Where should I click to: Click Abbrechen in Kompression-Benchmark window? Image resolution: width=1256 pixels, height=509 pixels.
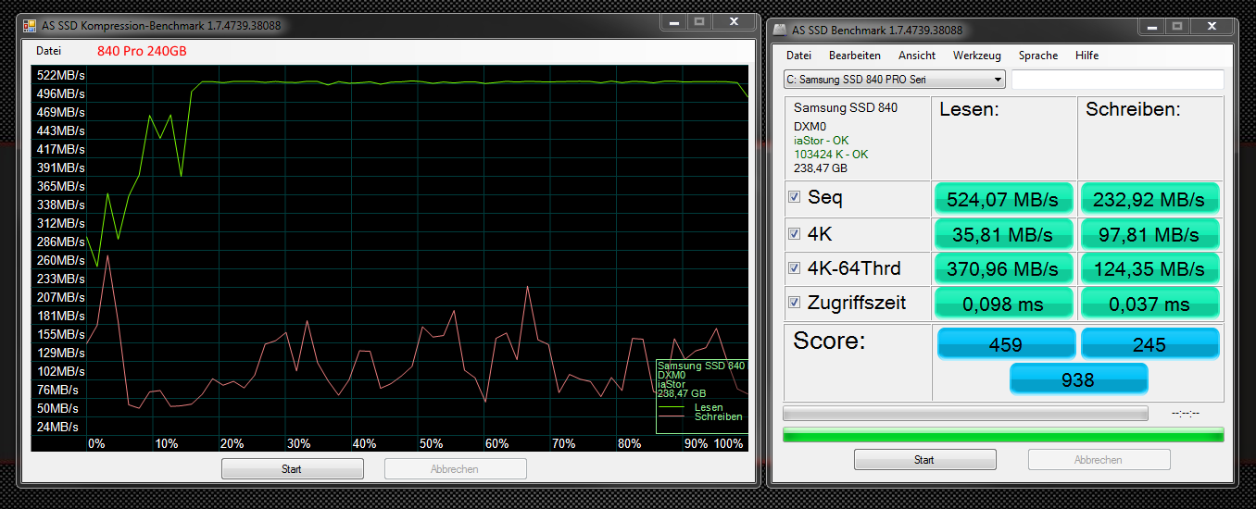tap(455, 469)
